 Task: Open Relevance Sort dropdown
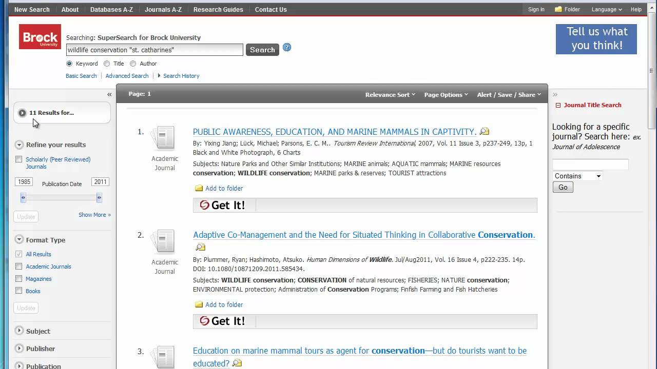tap(390, 95)
